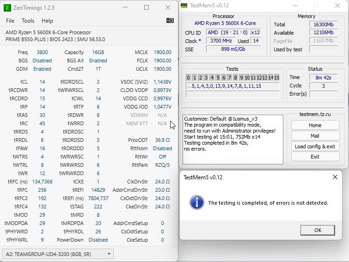This screenshot has width=349, height=262.
Task: Click the Home button in TestMem5
Action: point(315,125)
